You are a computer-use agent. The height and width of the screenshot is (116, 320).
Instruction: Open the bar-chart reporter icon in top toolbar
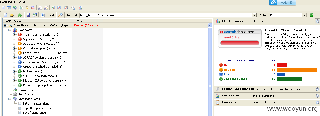pyautogui.click(x=81, y=8)
